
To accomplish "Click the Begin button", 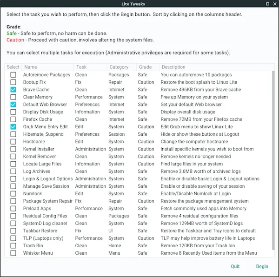I will [x=262, y=266].
